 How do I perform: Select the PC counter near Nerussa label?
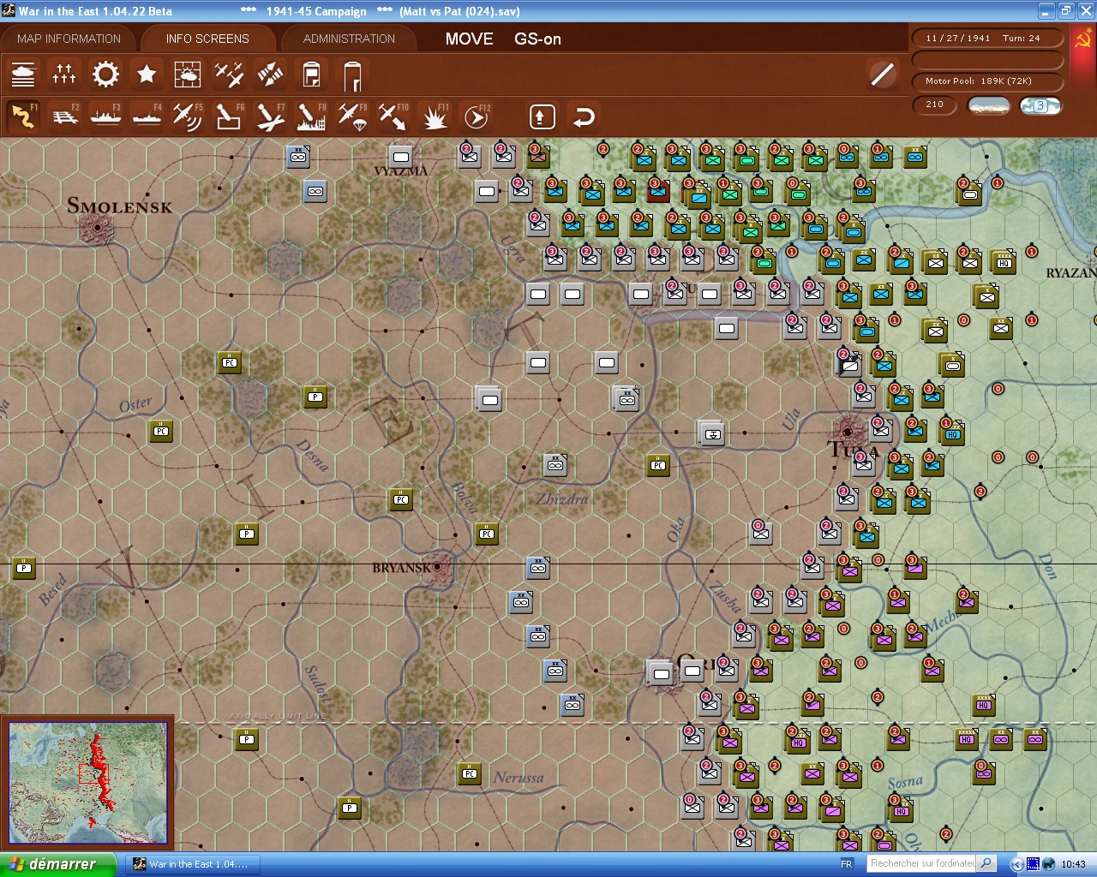[x=469, y=773]
